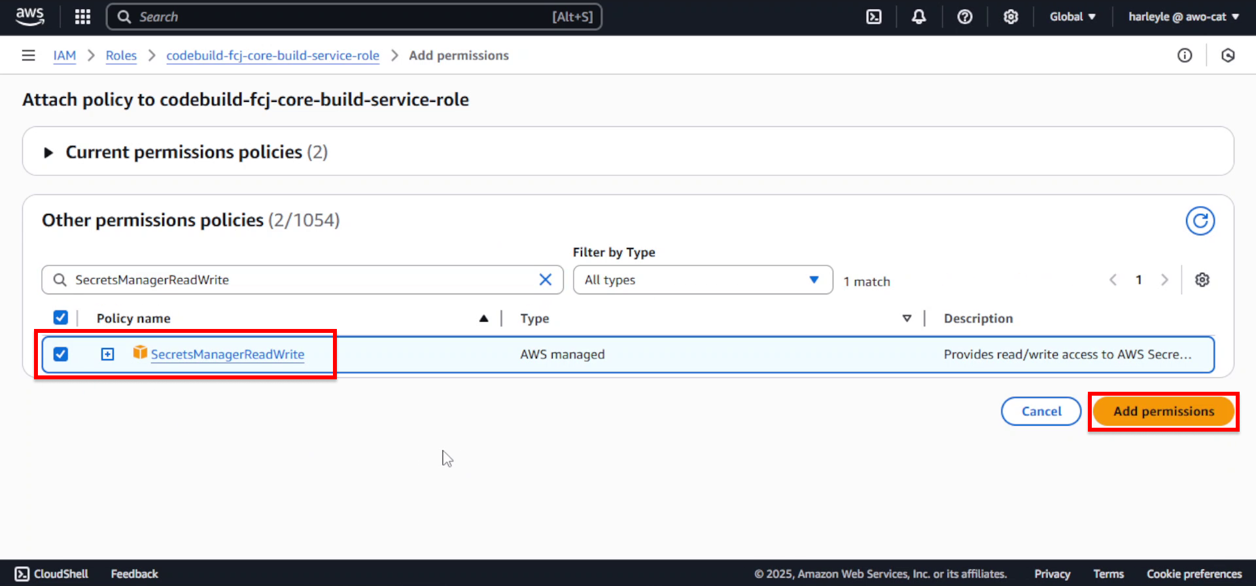Click page number 1 in pagination
1256x586 pixels.
coord(1139,280)
